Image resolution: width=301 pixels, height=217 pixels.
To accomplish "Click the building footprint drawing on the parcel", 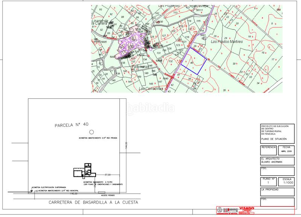I will 84,170.
